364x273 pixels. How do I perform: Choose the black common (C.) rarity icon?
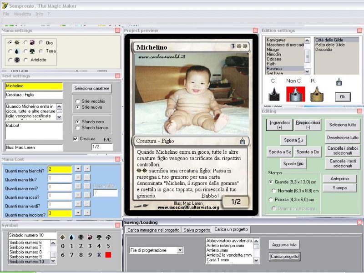(274, 94)
